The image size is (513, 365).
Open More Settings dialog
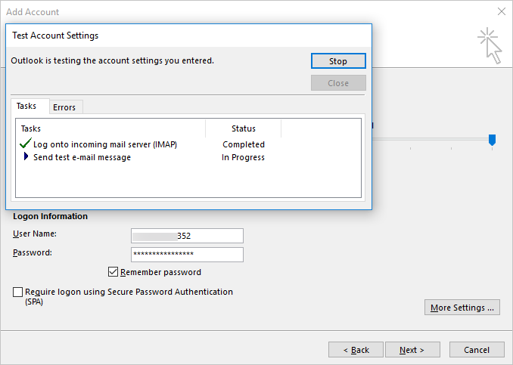click(462, 308)
